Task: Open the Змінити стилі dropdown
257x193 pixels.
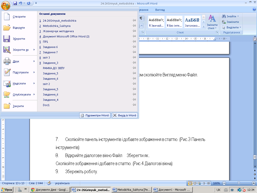Action: (212, 22)
